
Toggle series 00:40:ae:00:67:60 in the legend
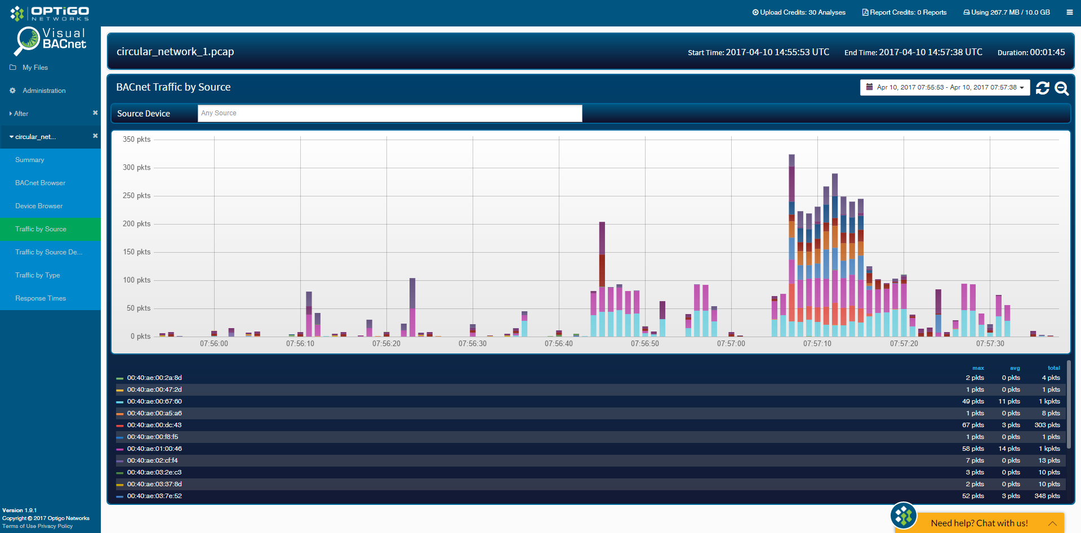154,401
